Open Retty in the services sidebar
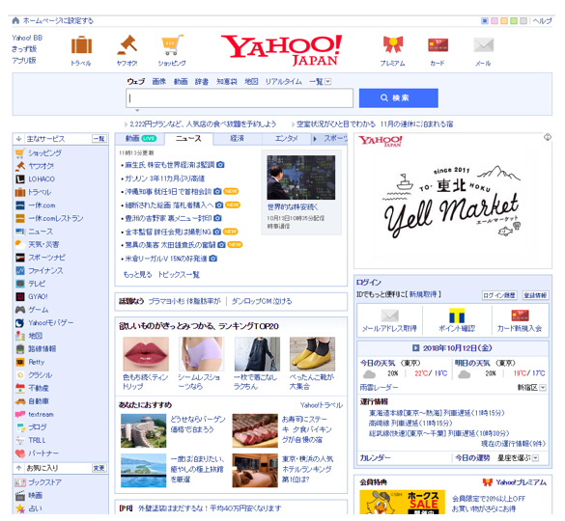Screen dimensions: 565x521 pyautogui.click(x=36, y=362)
